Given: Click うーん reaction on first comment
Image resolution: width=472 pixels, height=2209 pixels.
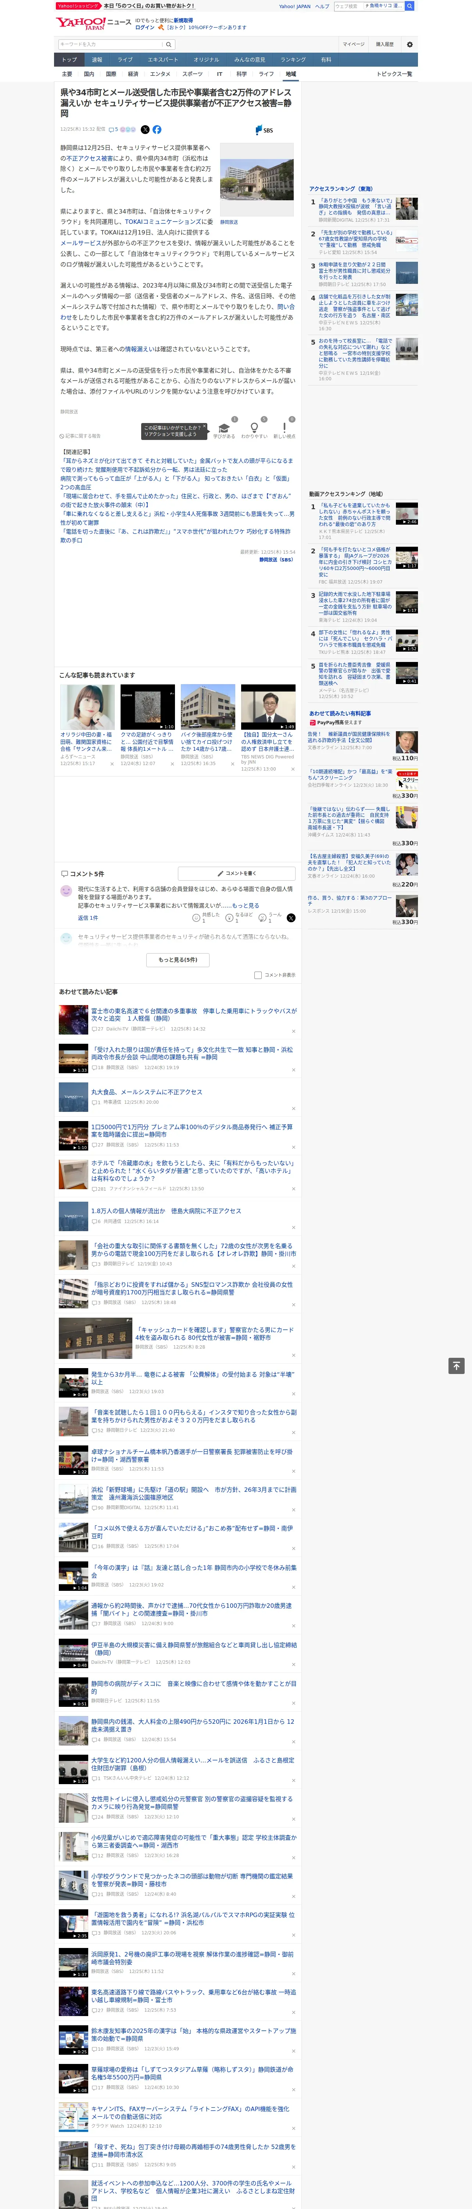Looking at the screenshot, I should pyautogui.click(x=263, y=917).
